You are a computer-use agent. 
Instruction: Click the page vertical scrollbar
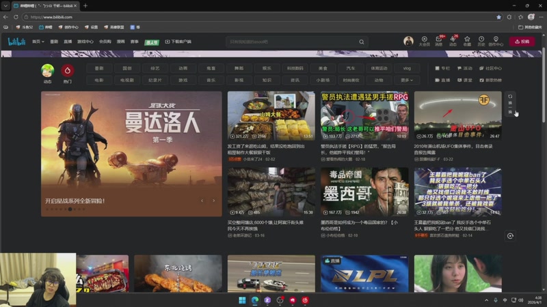click(544, 85)
